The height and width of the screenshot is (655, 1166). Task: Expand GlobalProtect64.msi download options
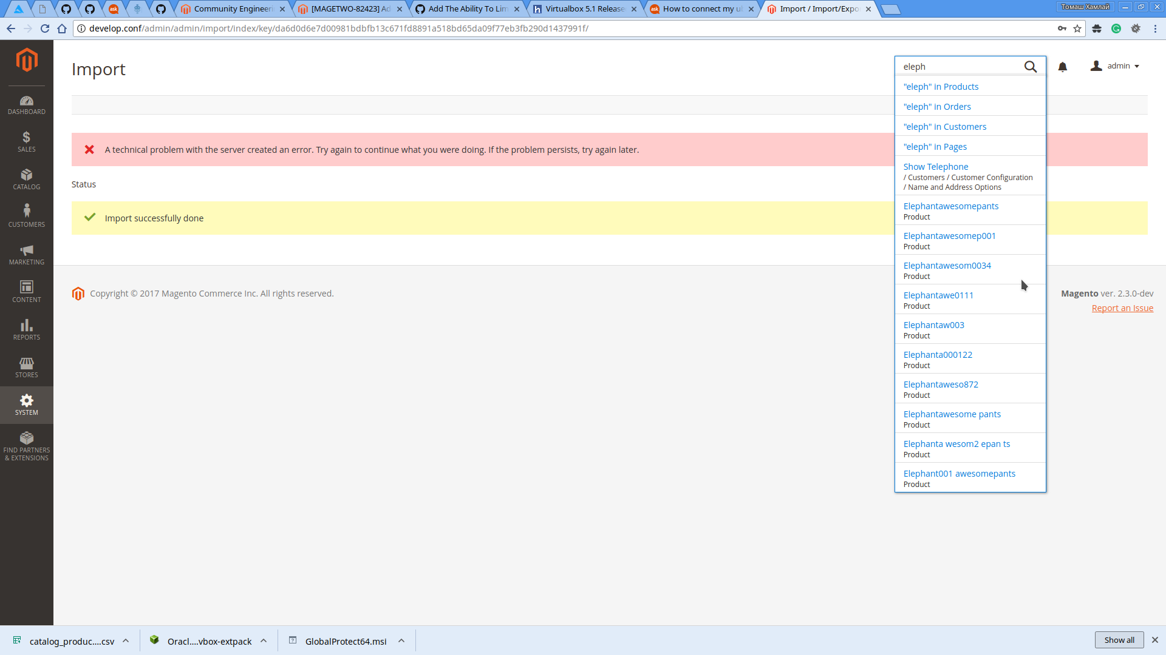[x=401, y=641]
